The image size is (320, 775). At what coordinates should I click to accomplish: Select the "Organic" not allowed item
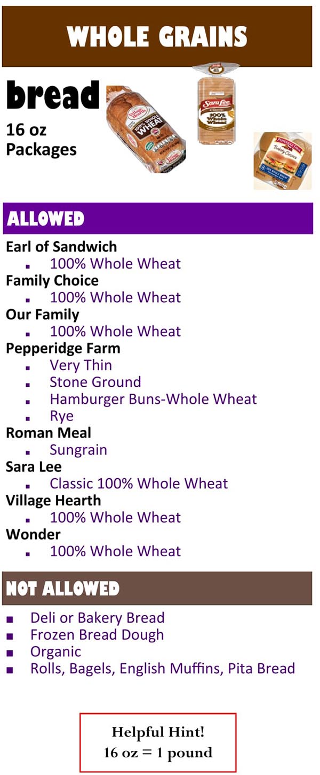coord(56,651)
